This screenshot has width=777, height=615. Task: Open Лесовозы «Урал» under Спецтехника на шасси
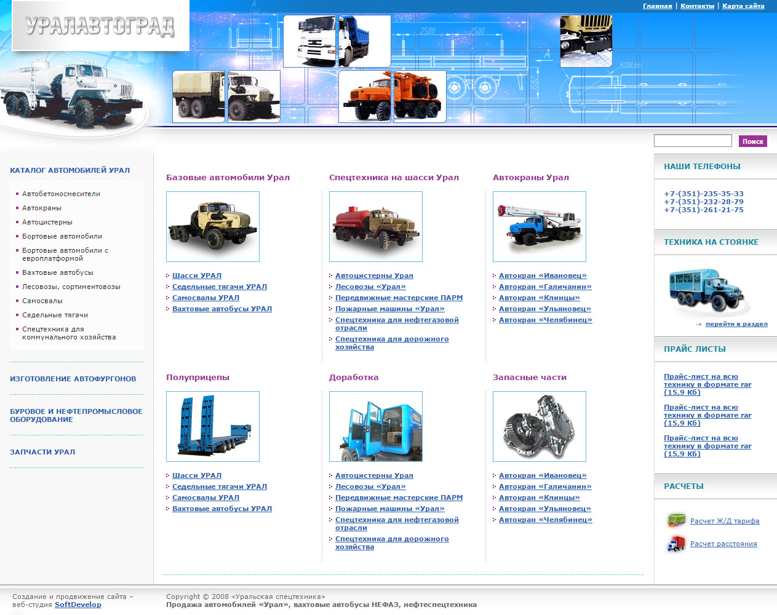point(370,287)
